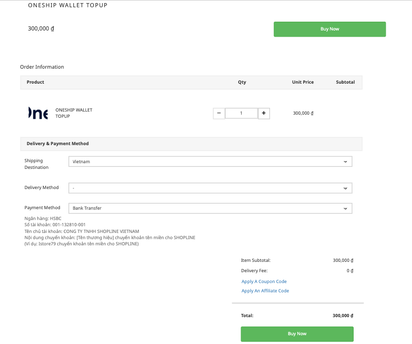Select the ONESHIP WALLET TOPUP product name in order row

[74, 113]
